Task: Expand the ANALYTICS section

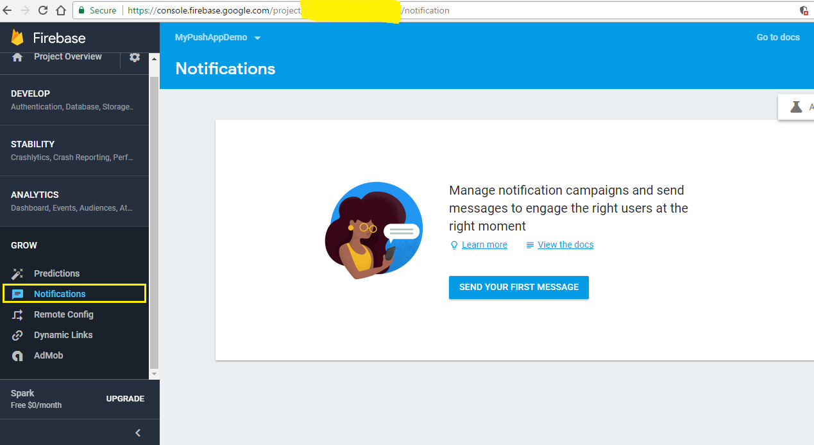Action: tap(74, 201)
